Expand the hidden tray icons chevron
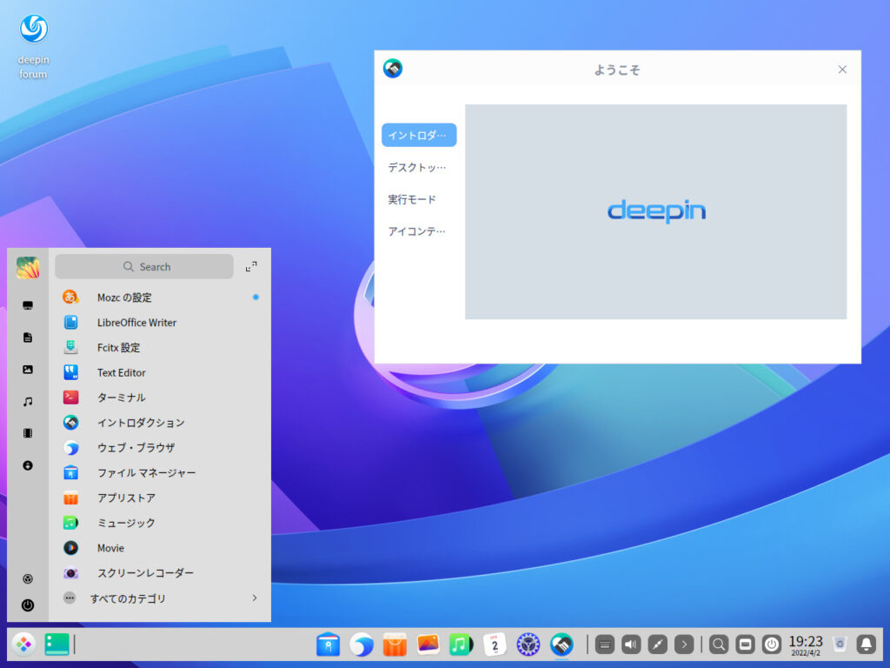Screen dimensions: 890x668 pos(685,645)
